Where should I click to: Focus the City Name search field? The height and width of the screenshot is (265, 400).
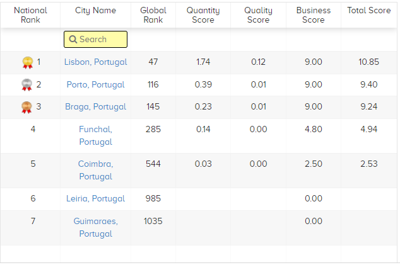pyautogui.click(x=95, y=40)
